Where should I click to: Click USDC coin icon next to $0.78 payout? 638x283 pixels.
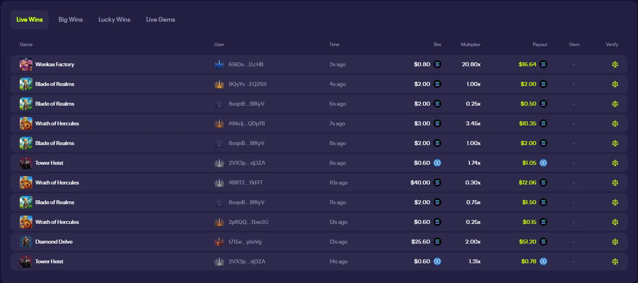tap(543, 261)
